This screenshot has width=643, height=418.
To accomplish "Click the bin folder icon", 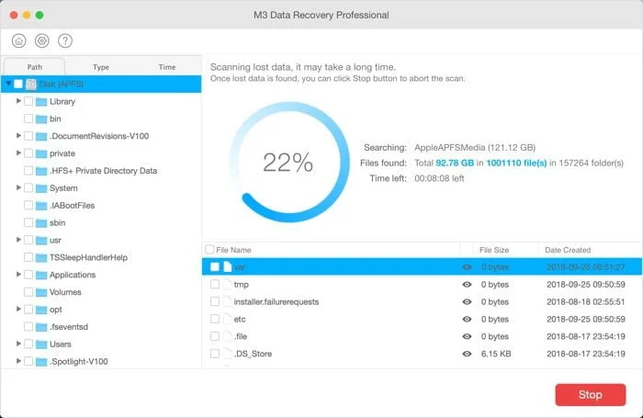I will [x=41, y=119].
